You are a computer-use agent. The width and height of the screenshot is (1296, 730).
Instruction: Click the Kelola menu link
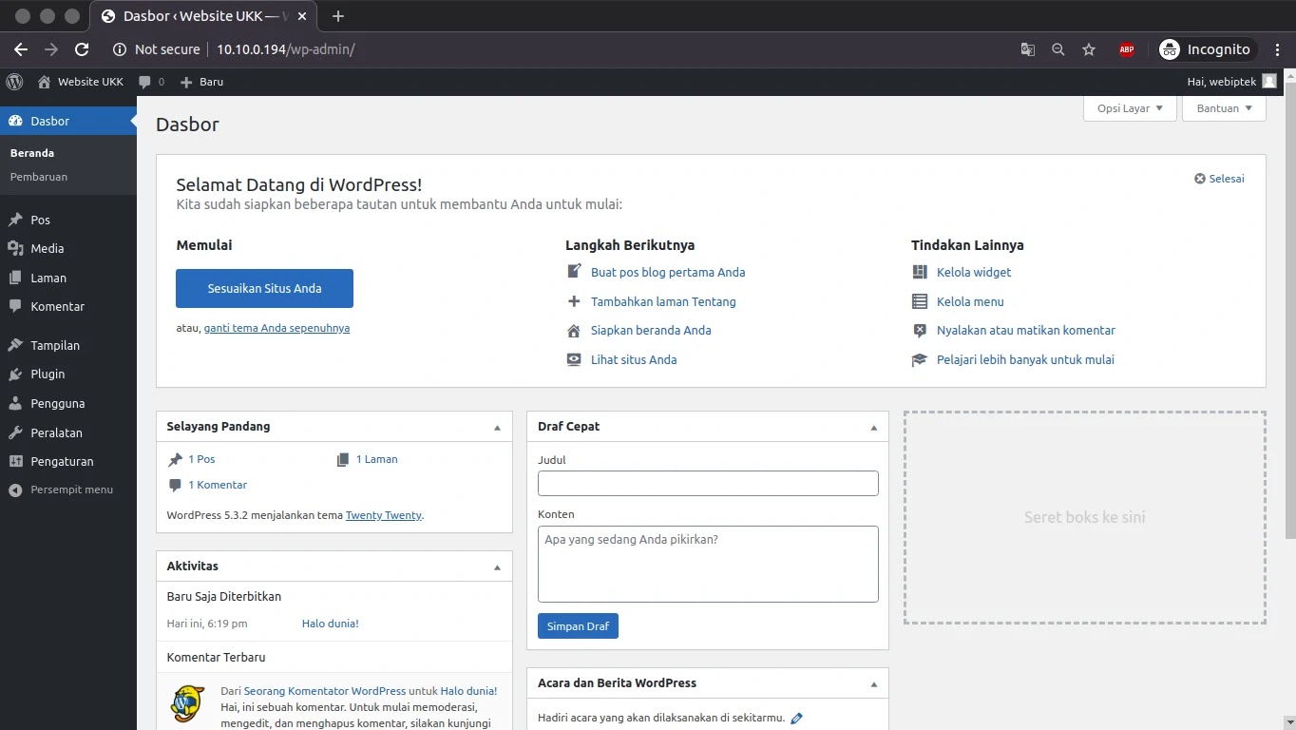(x=970, y=301)
